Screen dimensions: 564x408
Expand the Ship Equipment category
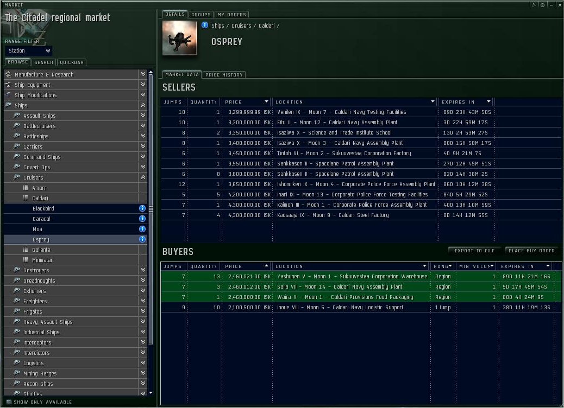coord(143,85)
